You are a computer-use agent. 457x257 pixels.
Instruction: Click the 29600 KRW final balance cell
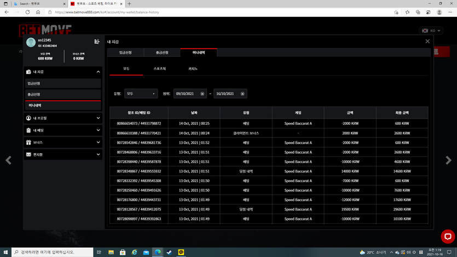pos(402,209)
